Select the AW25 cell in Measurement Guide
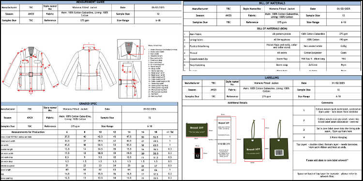This screenshot has height=181, width=363. click(x=31, y=14)
